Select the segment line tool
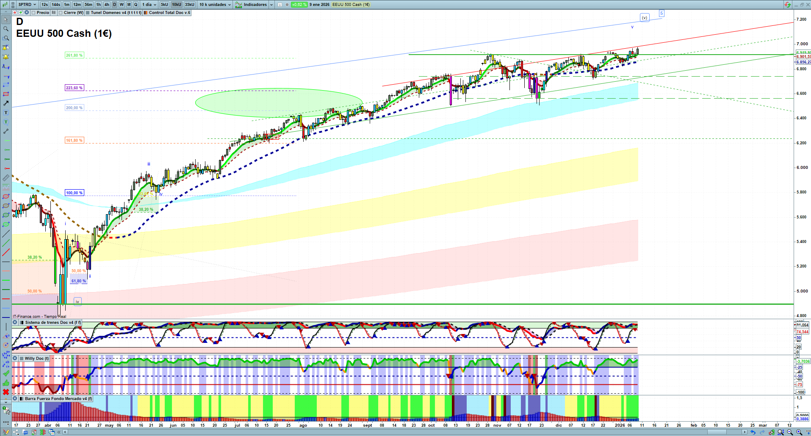Image resolution: width=811 pixels, height=436 pixels. [x=6, y=131]
